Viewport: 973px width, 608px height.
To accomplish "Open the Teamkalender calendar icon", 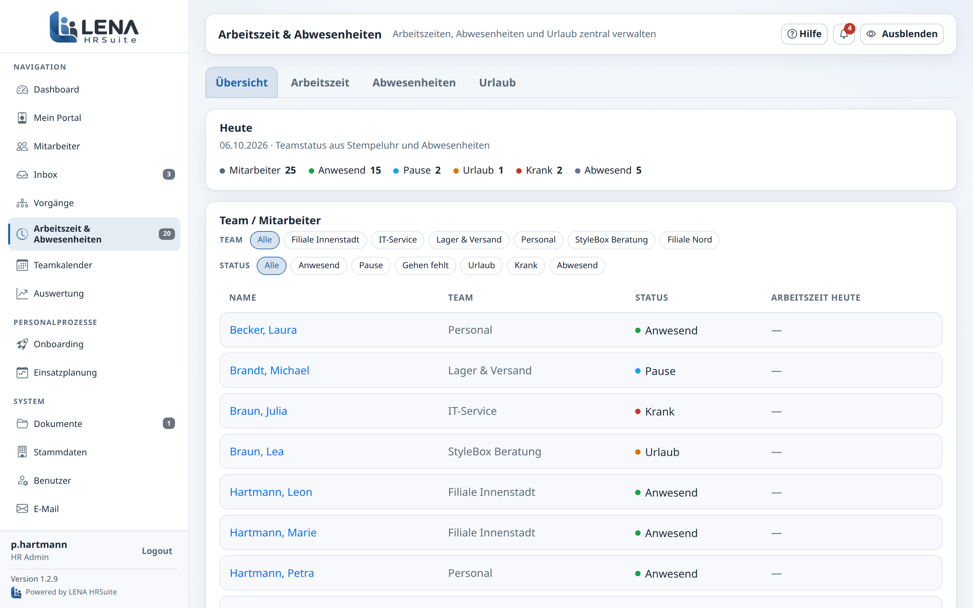I will coord(22,265).
